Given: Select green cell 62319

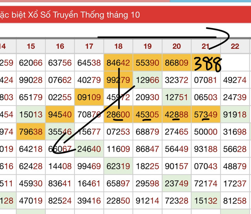Looking at the screenshot, I should click(118, 166).
